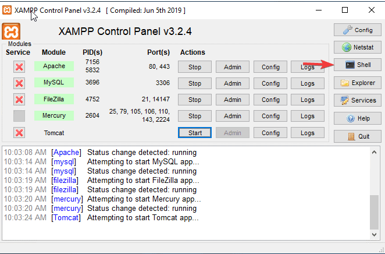This screenshot has height=254, width=385.
Task: Minimize the XAMPP window
Action: (x=319, y=10)
